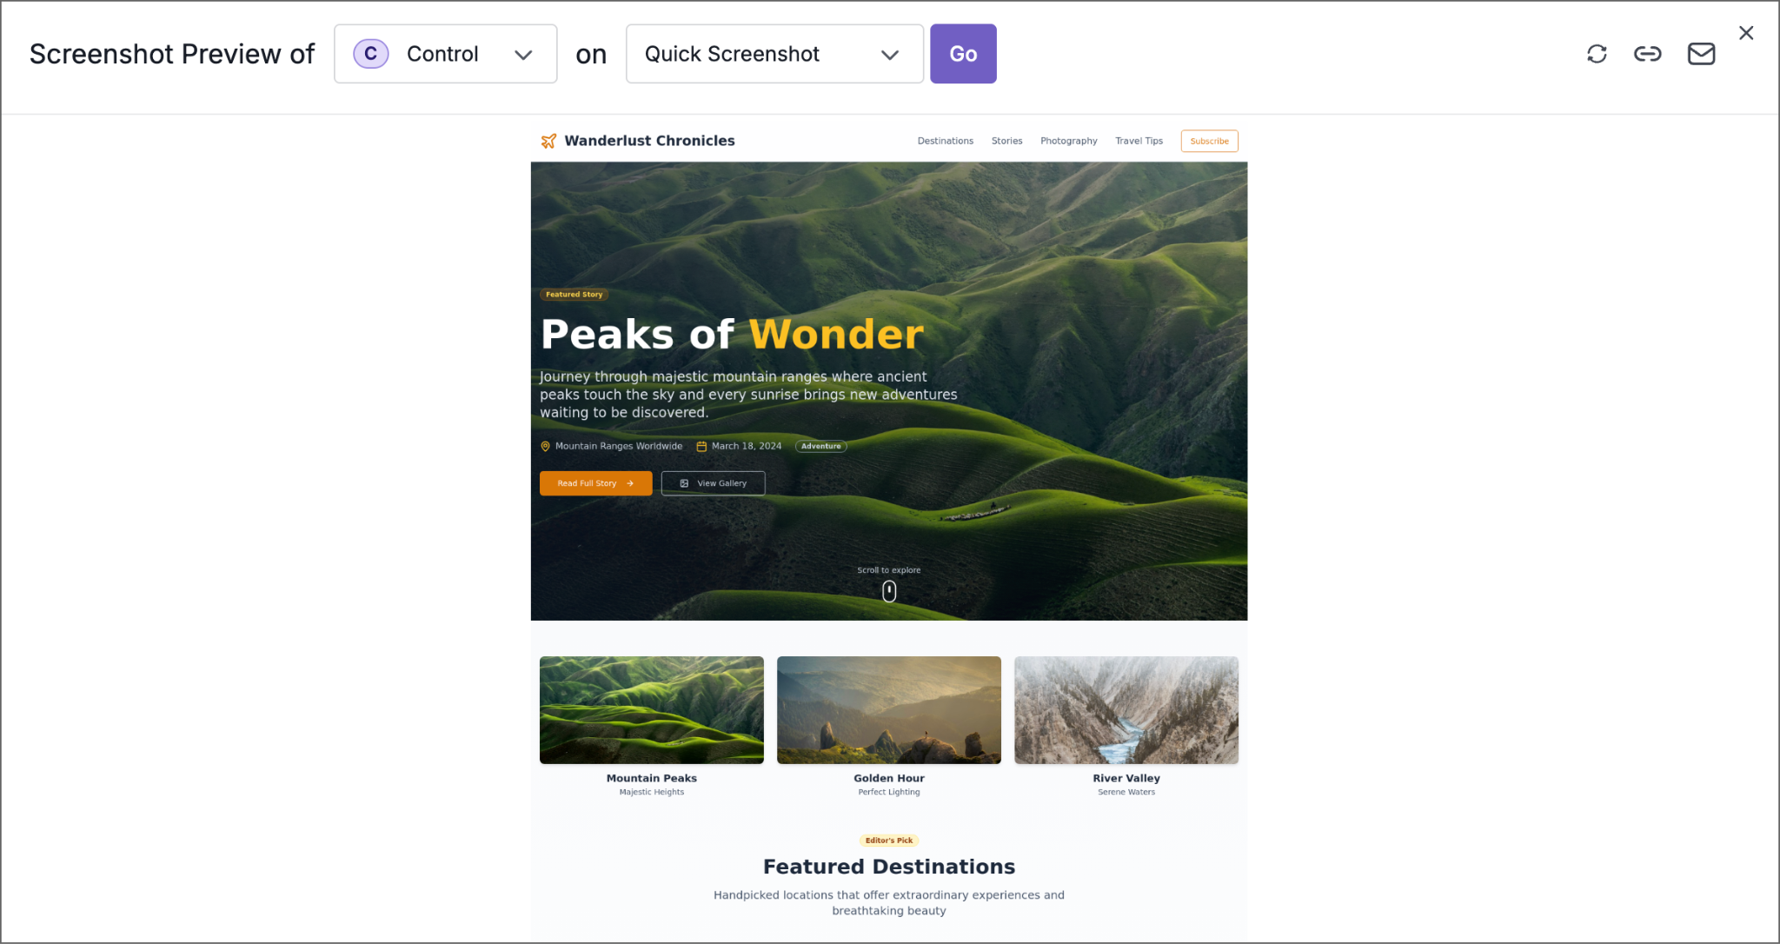This screenshot has width=1780, height=944.
Task: Open the Photography nav item
Action: coord(1069,141)
